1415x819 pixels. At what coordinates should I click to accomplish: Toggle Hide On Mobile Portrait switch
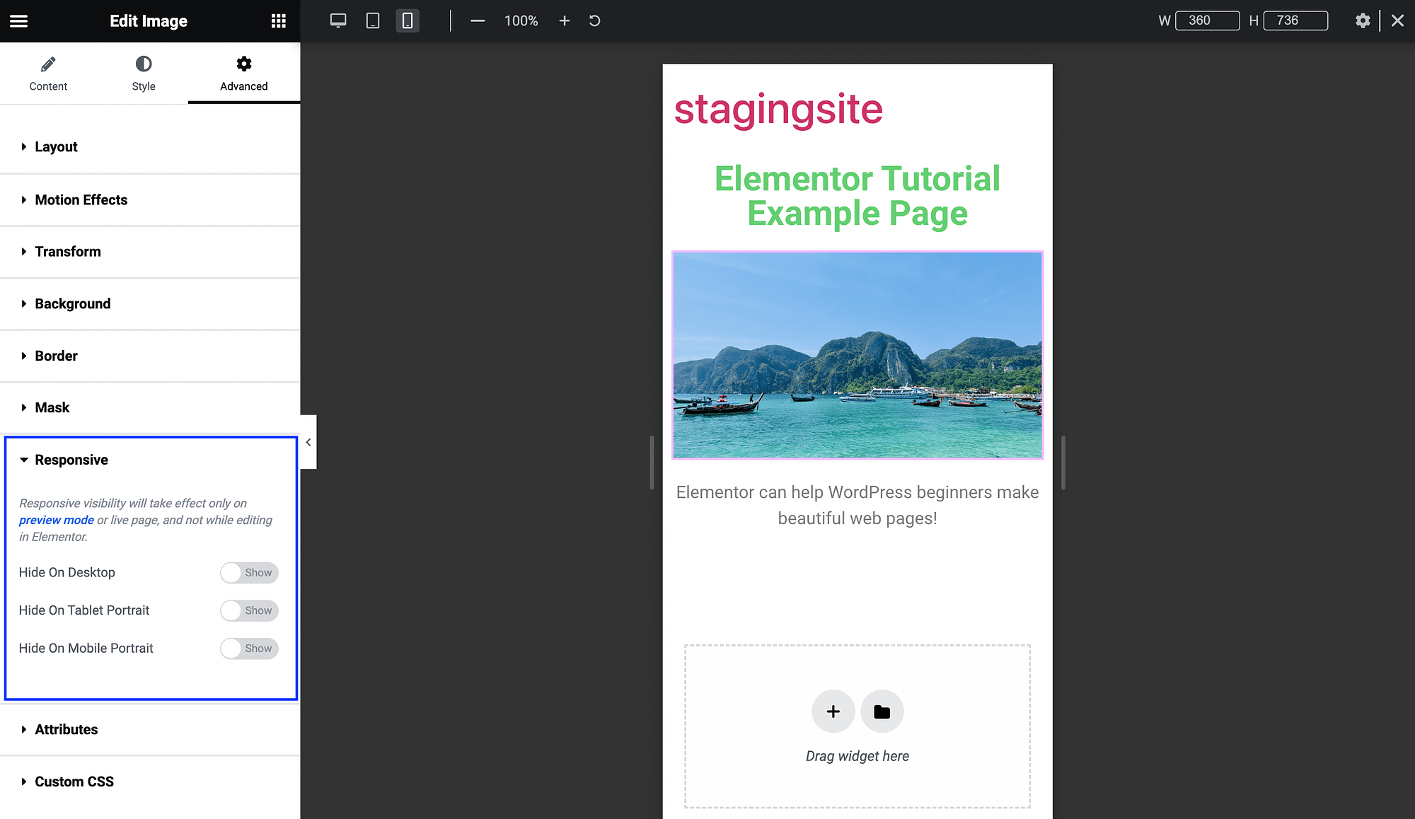[x=248, y=647]
